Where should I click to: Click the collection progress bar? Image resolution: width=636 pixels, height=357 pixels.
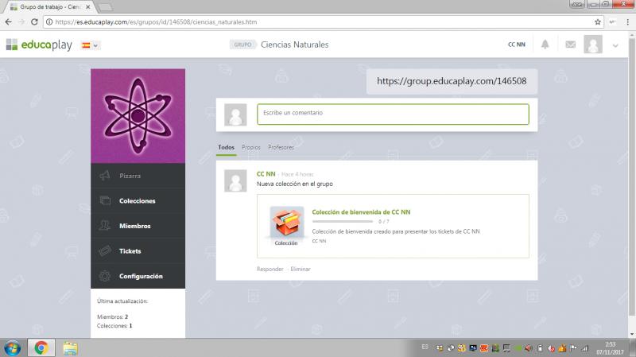click(x=343, y=222)
